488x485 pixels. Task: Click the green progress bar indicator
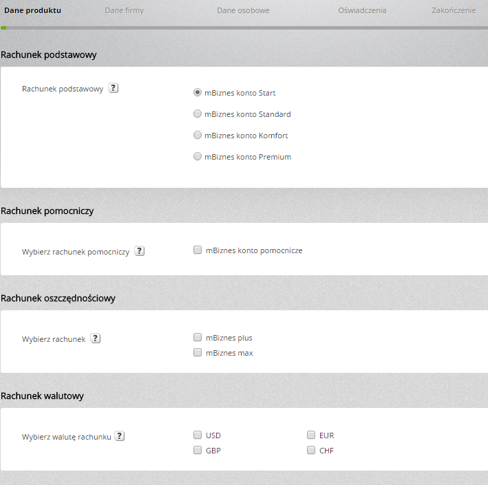pos(3,28)
